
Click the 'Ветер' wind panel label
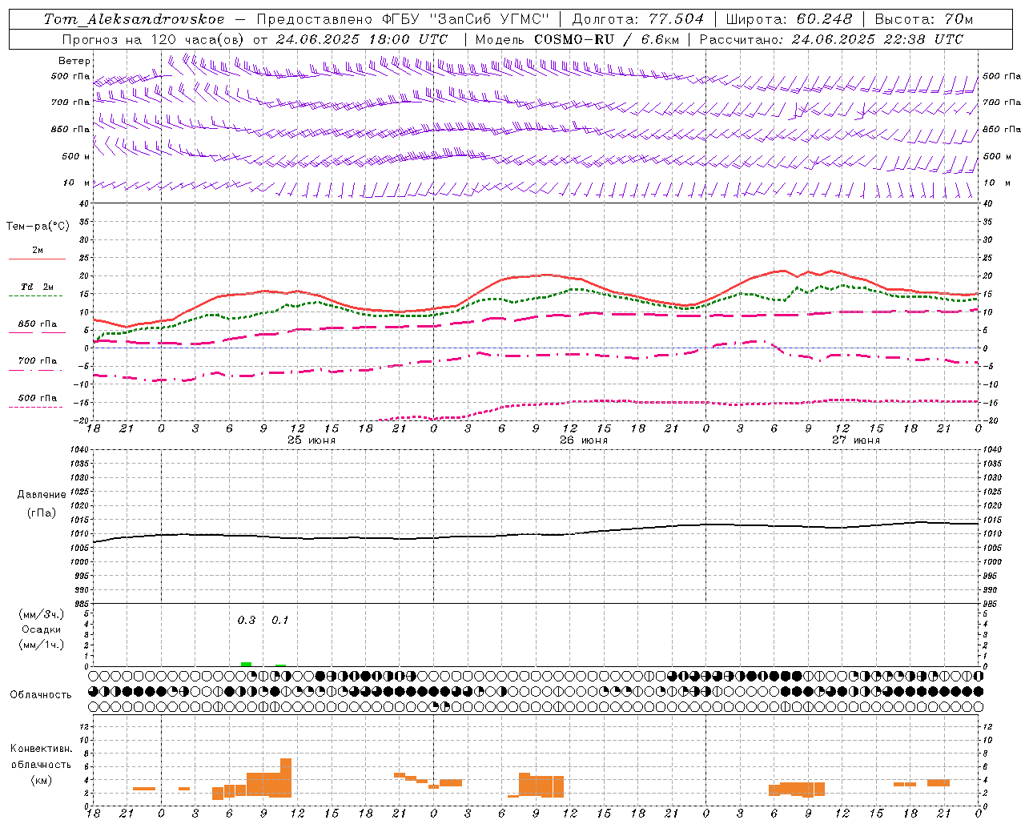tap(74, 61)
